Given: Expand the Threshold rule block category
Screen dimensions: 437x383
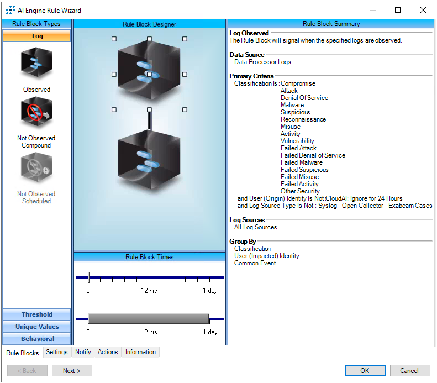Looking at the screenshot, I should coord(36,314).
